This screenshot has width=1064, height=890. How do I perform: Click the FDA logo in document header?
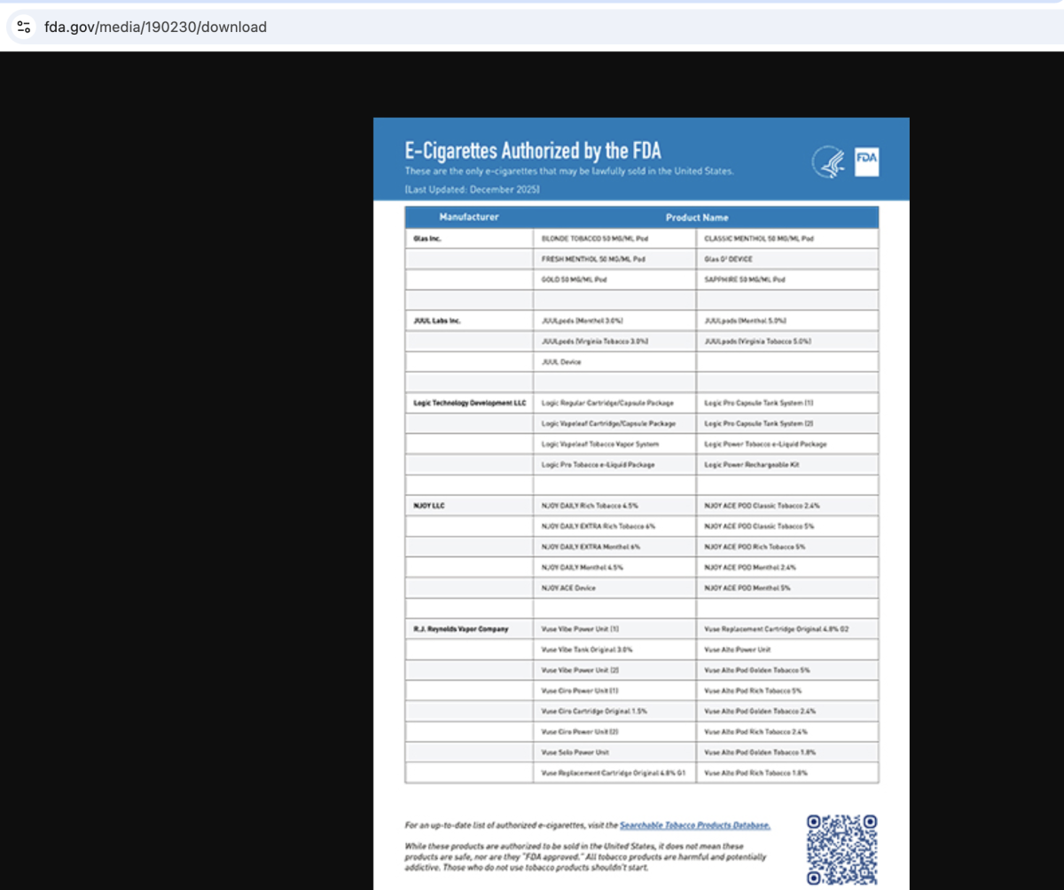866,161
